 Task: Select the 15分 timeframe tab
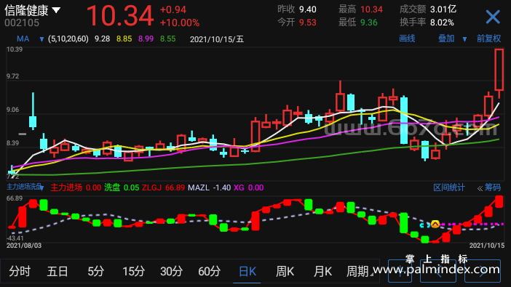[133, 271]
